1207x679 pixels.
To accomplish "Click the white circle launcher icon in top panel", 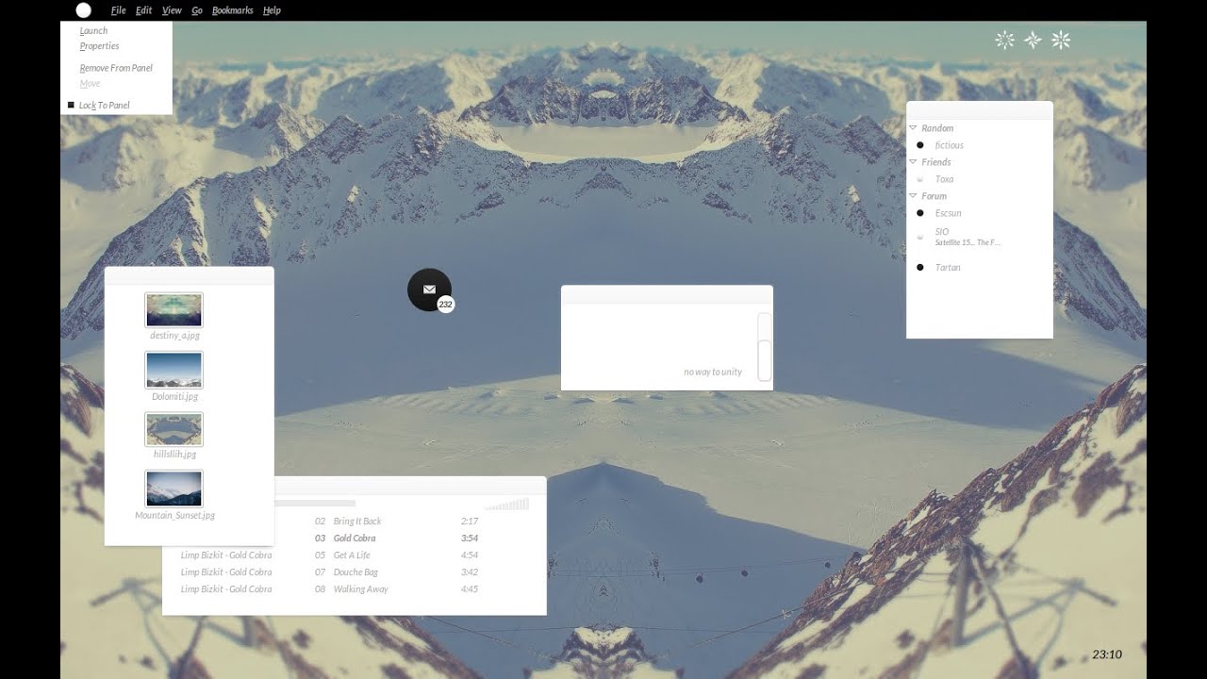I will pos(83,10).
